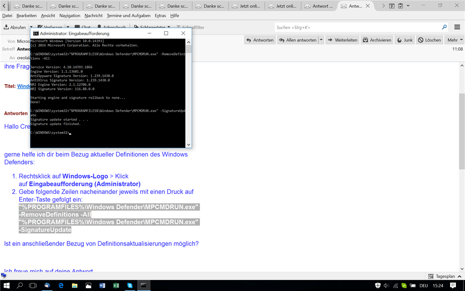The image size is (465, 291).
Task: Click the DEU language indicator
Action: (x=424, y=286)
